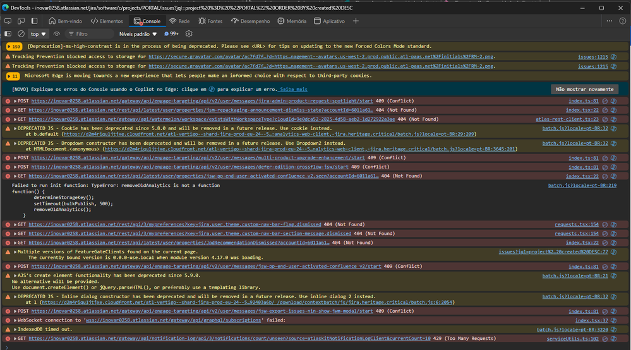Open the Saiba mais link
Screen dimensions: 631x350
(x=293, y=89)
